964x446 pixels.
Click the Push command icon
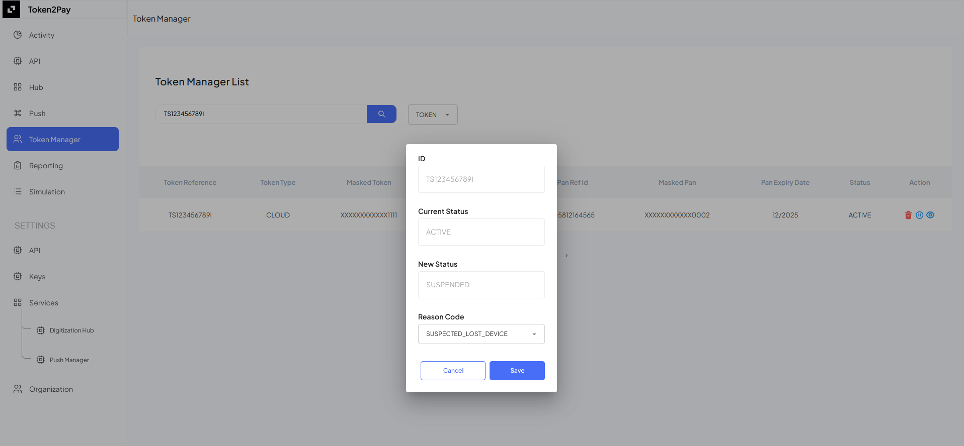click(18, 113)
